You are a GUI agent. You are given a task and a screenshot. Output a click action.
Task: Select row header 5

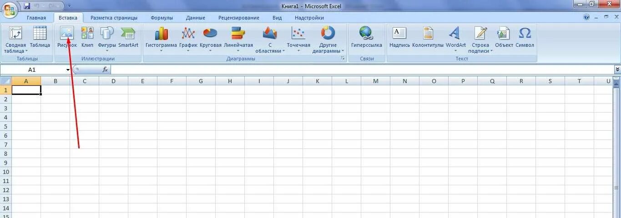click(x=5, y=126)
